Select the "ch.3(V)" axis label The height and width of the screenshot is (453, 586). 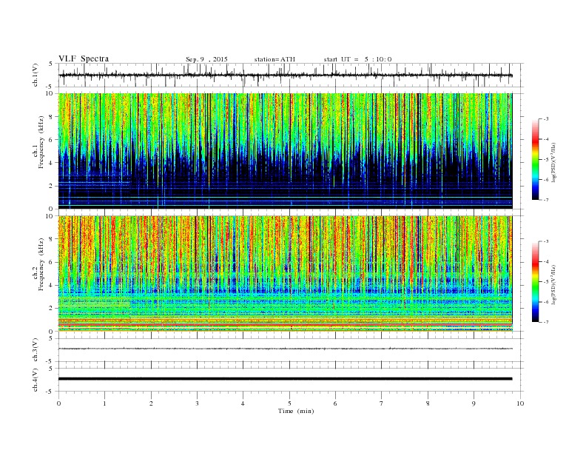click(x=36, y=350)
